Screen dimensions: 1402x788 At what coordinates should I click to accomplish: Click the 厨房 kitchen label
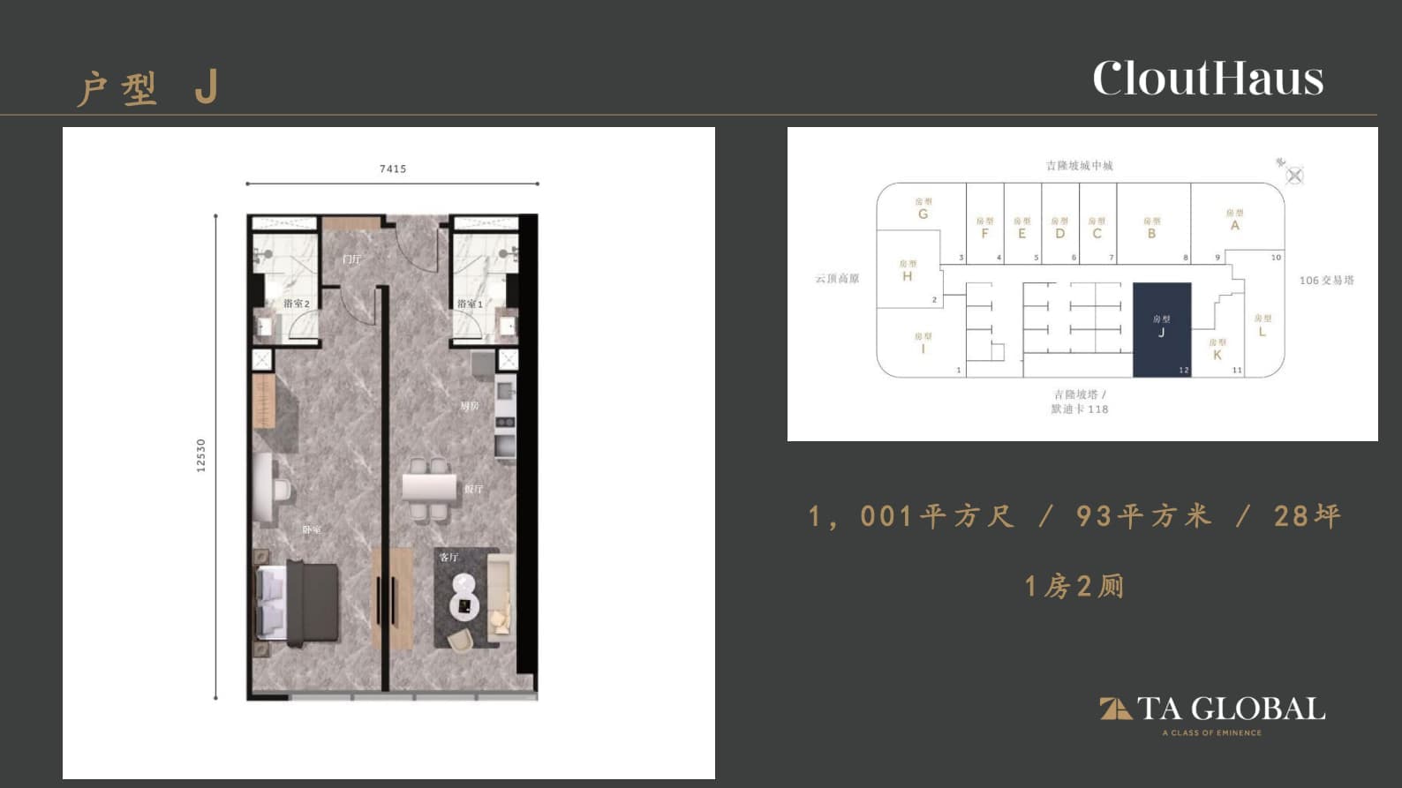470,406
